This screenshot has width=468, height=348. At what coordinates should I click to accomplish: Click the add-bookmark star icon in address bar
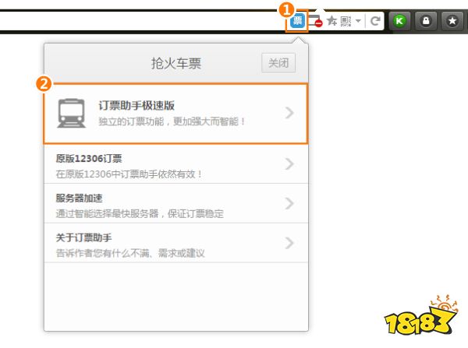point(331,22)
